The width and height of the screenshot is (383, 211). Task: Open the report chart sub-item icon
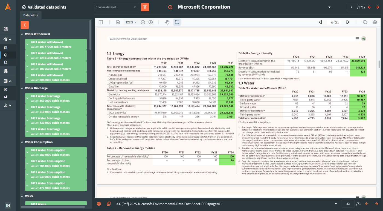[x=5, y=48]
